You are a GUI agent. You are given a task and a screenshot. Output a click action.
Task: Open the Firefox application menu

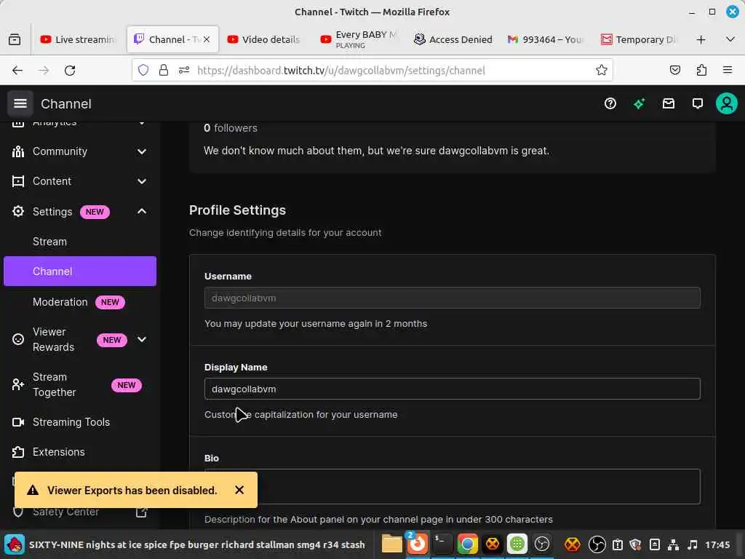click(x=728, y=71)
